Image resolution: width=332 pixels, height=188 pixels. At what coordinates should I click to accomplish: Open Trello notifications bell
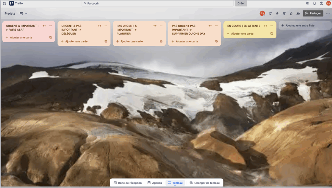point(314,3)
